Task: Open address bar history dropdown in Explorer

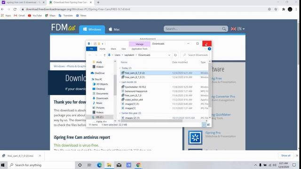Action: click(x=169, y=55)
